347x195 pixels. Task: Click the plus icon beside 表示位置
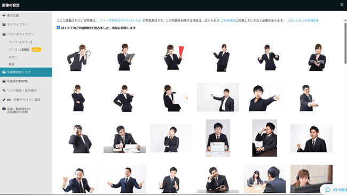(4, 15)
